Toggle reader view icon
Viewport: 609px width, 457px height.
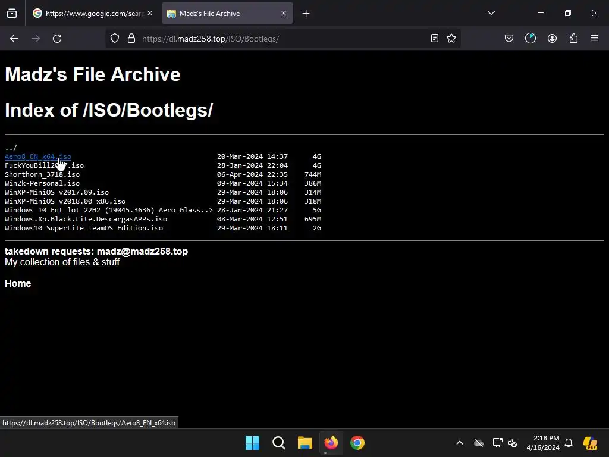tap(435, 38)
